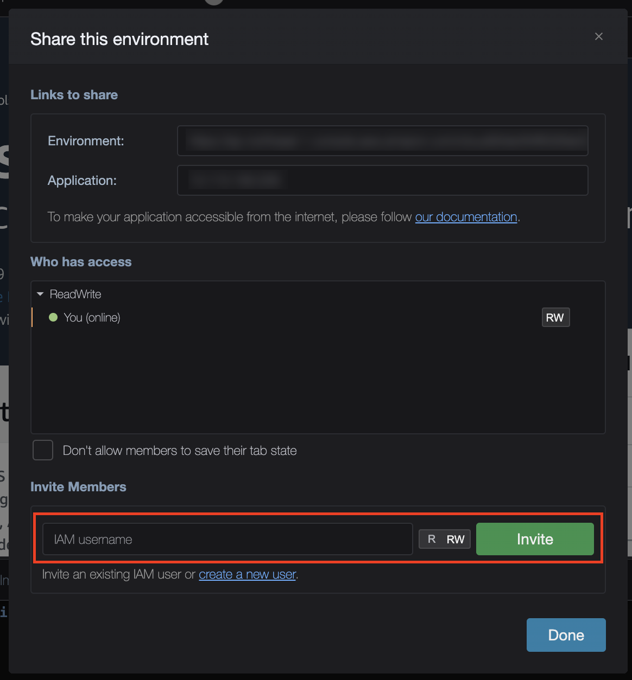Viewport: 632px width, 680px height.
Task: Focus the IAM username input field
Action: [227, 539]
